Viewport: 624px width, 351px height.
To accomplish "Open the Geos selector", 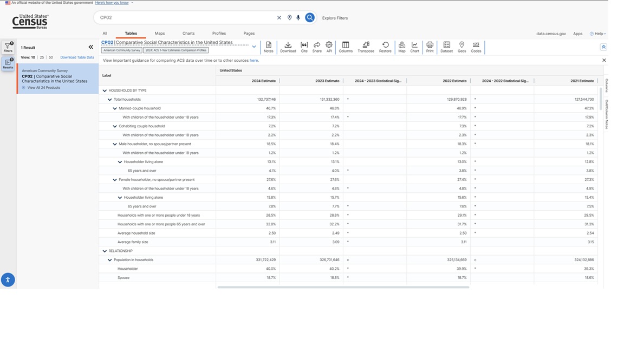I will pyautogui.click(x=461, y=47).
